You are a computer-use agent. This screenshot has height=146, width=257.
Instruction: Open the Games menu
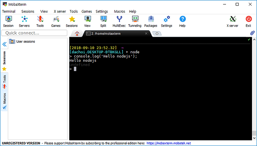coord(86,11)
